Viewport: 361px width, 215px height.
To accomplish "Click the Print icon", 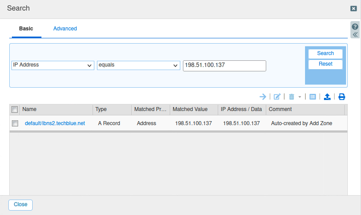I will click(x=342, y=97).
